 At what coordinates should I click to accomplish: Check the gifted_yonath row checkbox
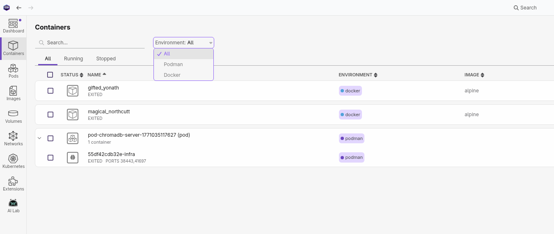point(50,91)
